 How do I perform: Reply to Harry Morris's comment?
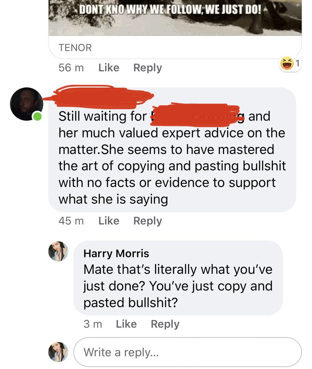pyautogui.click(x=165, y=324)
